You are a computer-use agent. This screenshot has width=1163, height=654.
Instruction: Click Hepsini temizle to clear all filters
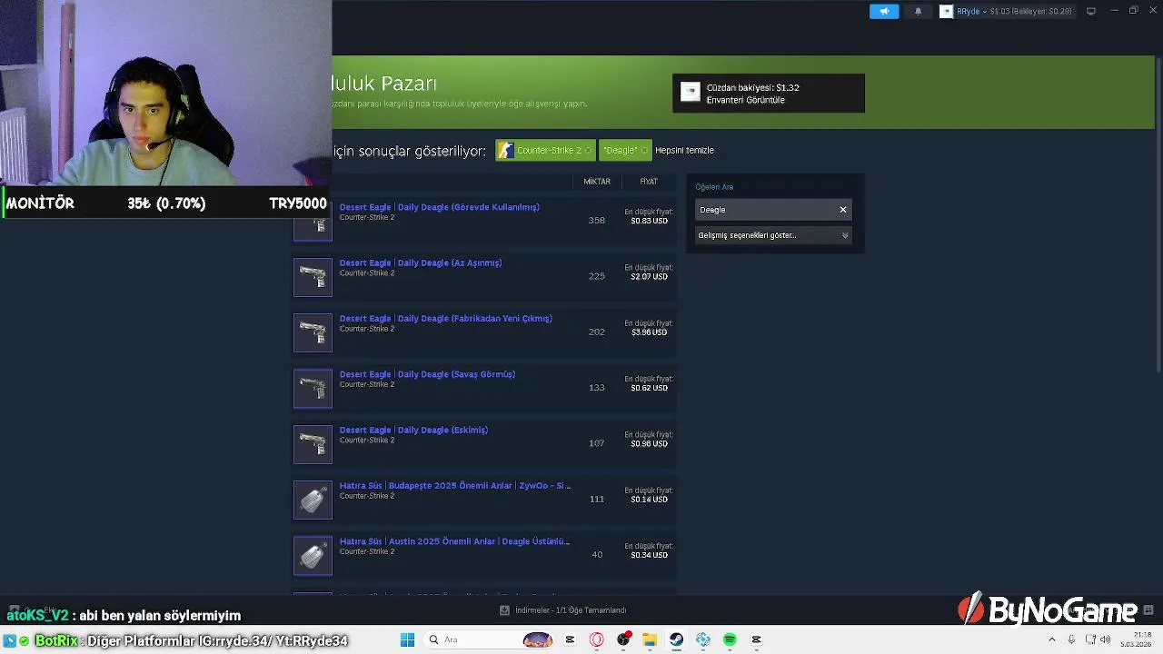pos(684,150)
